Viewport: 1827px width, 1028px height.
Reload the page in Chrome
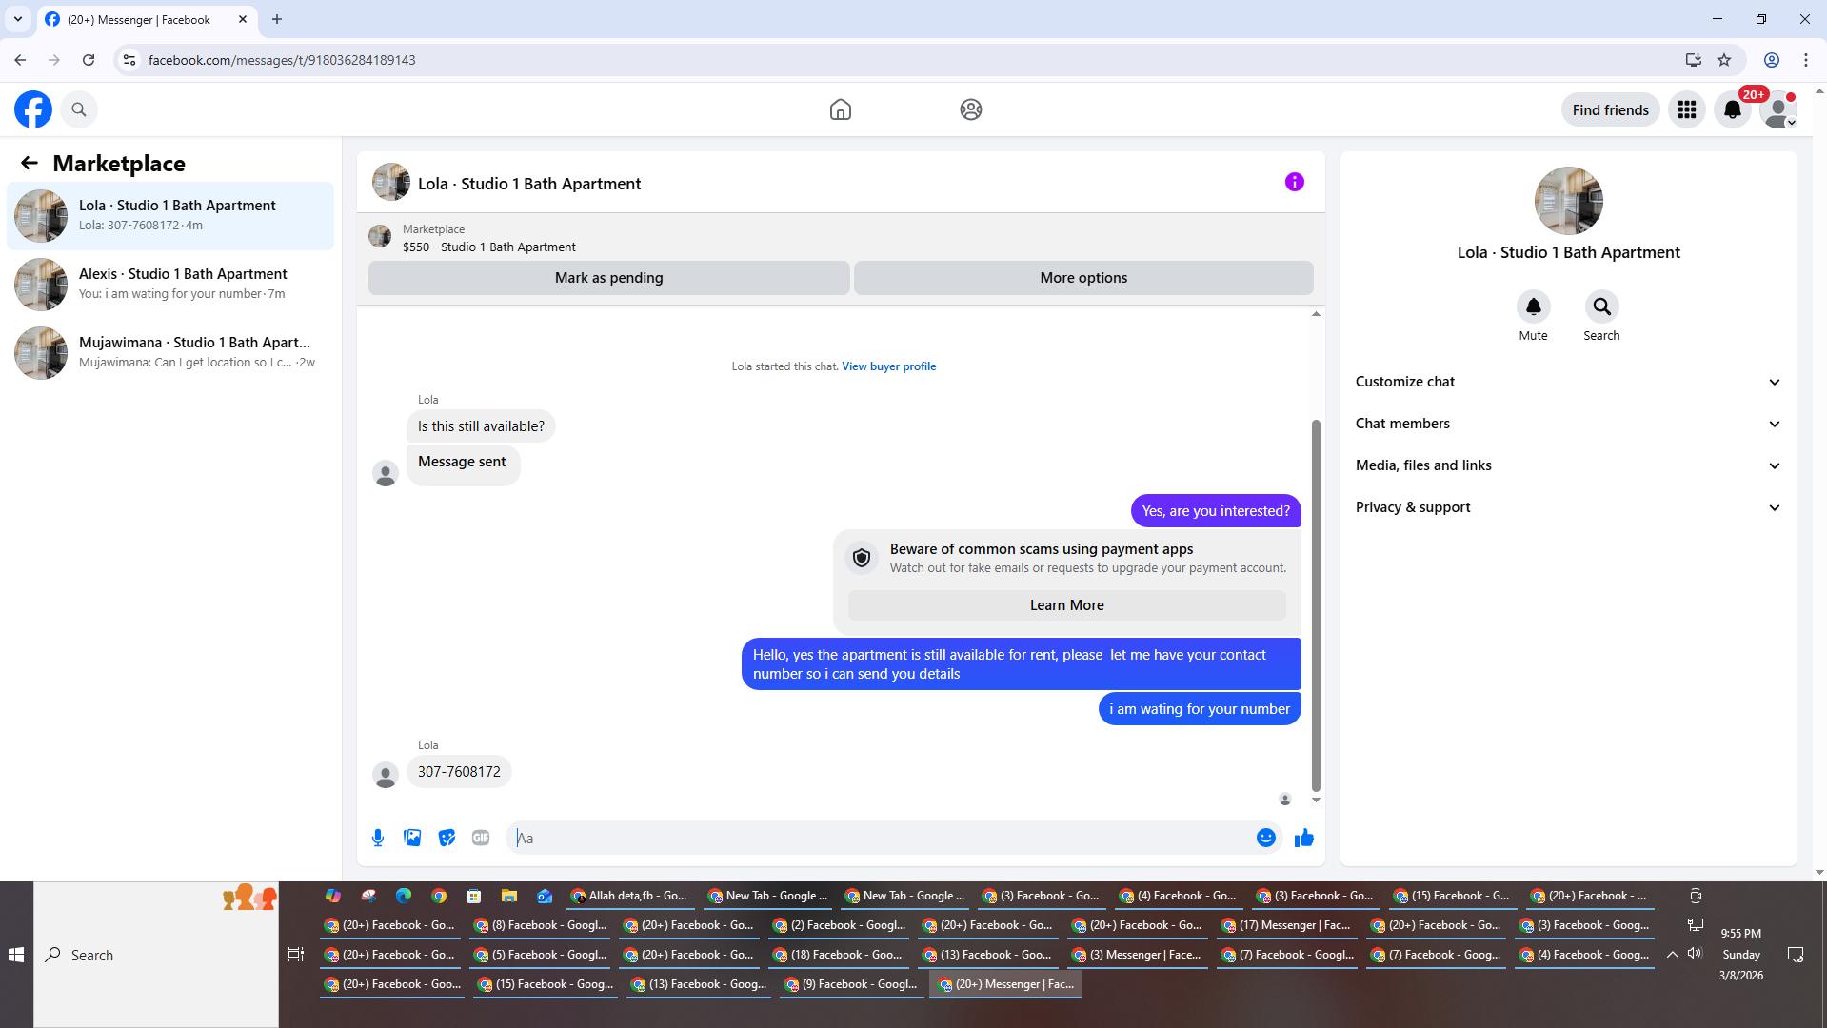[89, 60]
